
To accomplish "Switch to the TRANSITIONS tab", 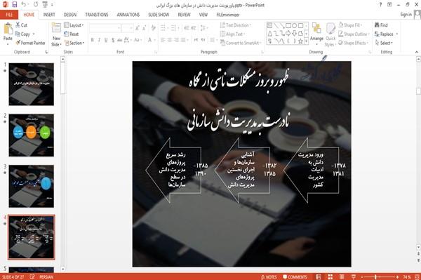I will click(x=97, y=15).
